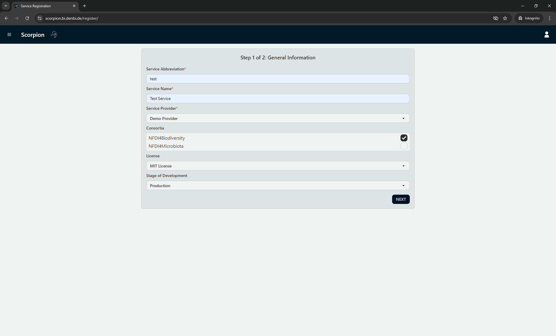Viewport: 556px width, 336px height.
Task: Check the NFDI4Microbiota checkbox
Action: point(404,146)
